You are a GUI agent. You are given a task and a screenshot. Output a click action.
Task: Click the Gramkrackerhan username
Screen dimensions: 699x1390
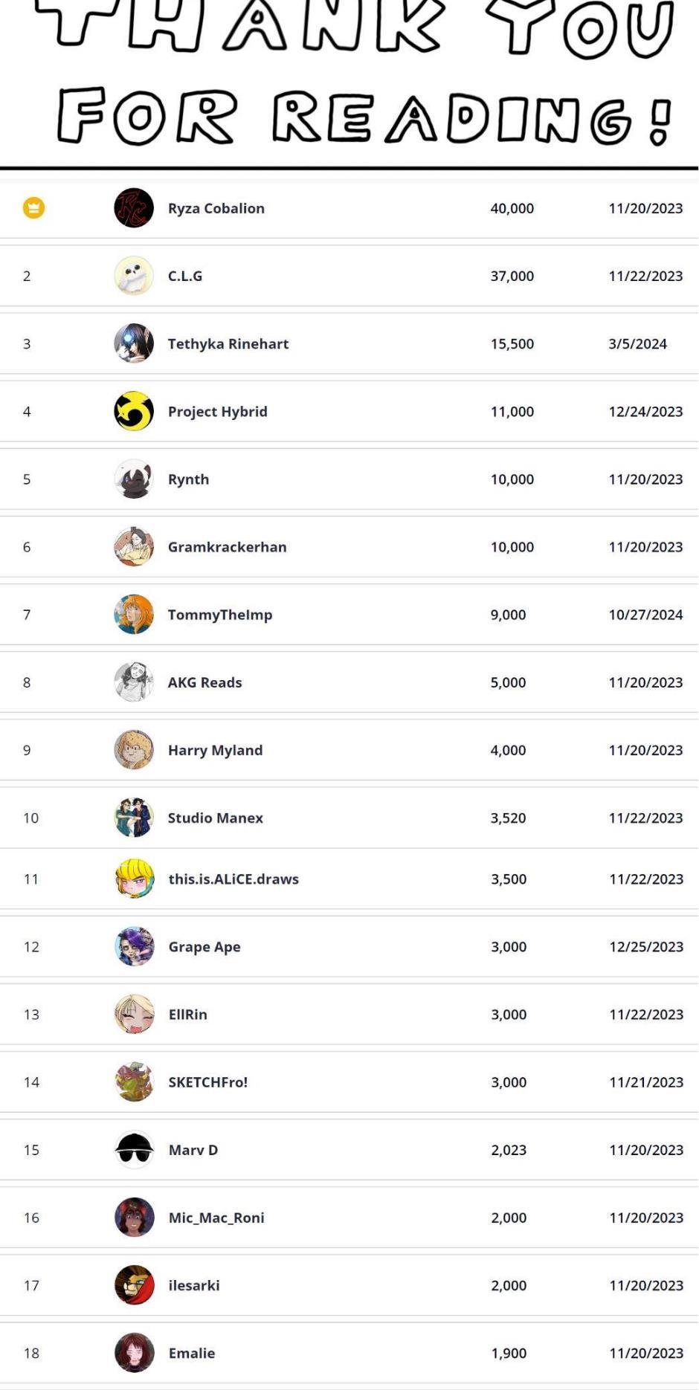227,547
